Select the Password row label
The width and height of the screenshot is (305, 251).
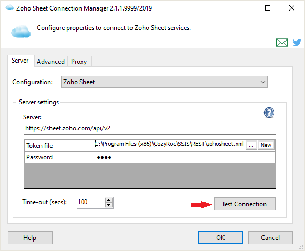[59, 157]
